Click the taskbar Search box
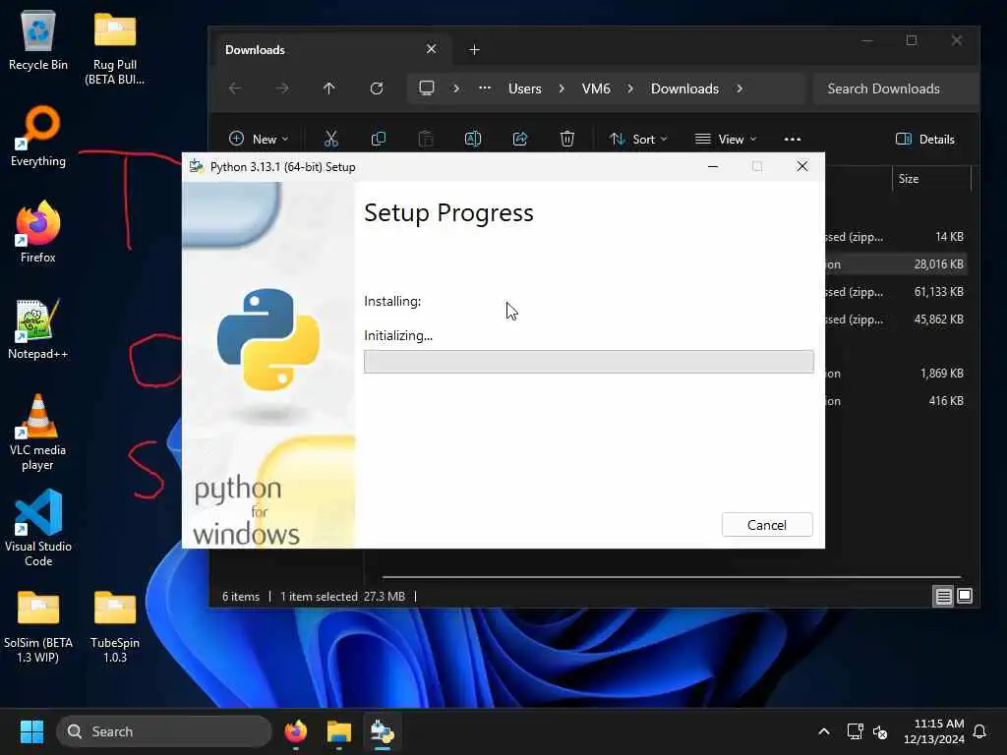 (164, 731)
